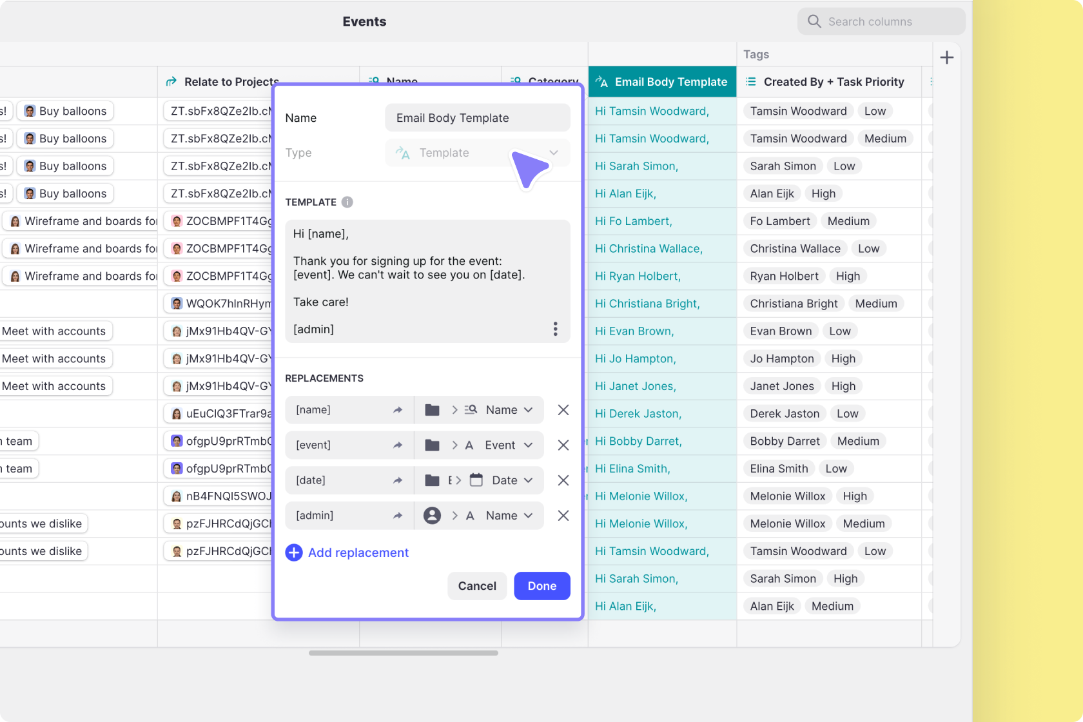Click the Add replacement link
1083x722 pixels.
coord(358,552)
